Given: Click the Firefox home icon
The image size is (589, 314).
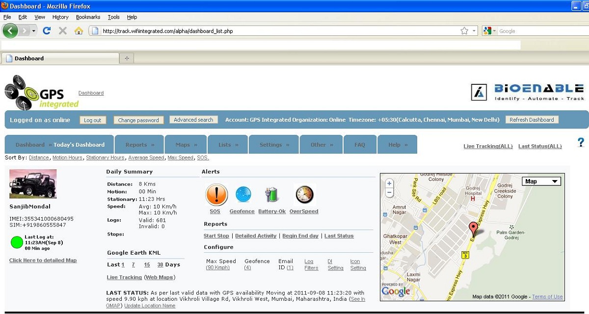Looking at the screenshot, I should [79, 30].
